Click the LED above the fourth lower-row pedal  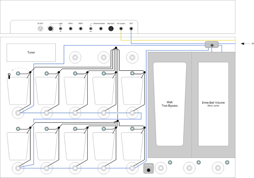(x=104, y=129)
